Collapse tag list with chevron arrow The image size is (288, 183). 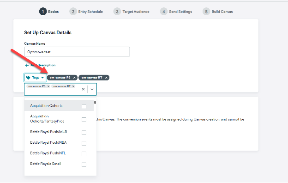92,89
